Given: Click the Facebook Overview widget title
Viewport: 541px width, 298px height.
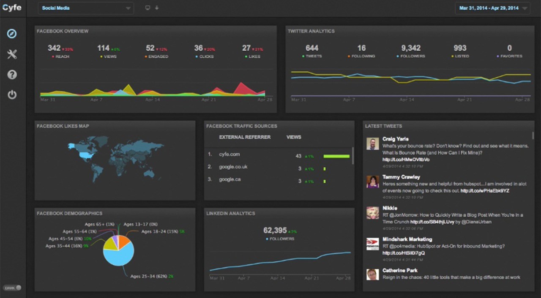Looking at the screenshot, I should pyautogui.click(x=63, y=31).
